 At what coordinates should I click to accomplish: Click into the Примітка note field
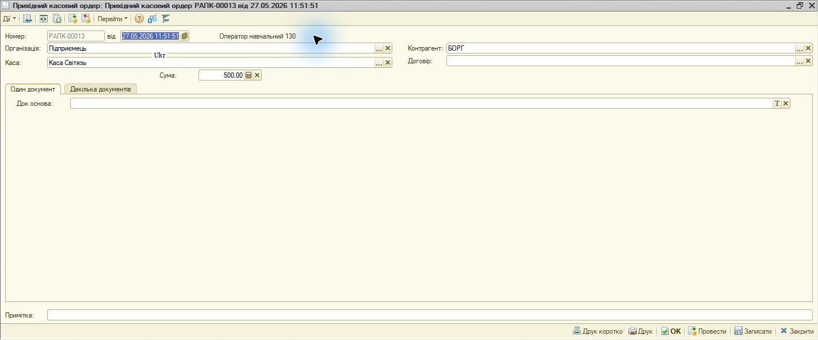430,315
